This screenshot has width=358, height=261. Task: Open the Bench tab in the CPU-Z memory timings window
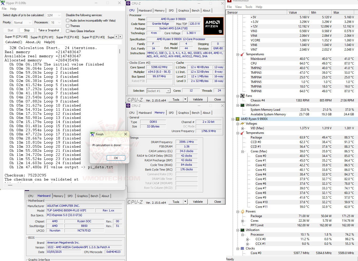(196, 113)
